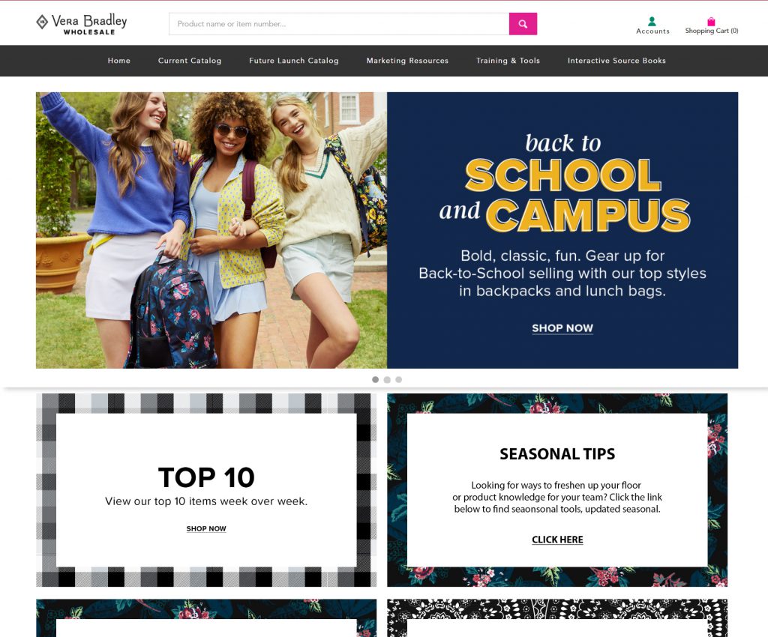Expand the Interactive Source Books menu
The width and height of the screenshot is (768, 637).
616,61
